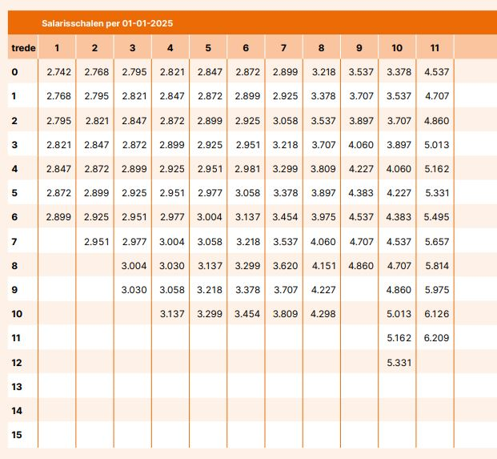Screen dimensions: 497x459
Task: Select the 3.218 cell in trede 0
Action: click(323, 73)
